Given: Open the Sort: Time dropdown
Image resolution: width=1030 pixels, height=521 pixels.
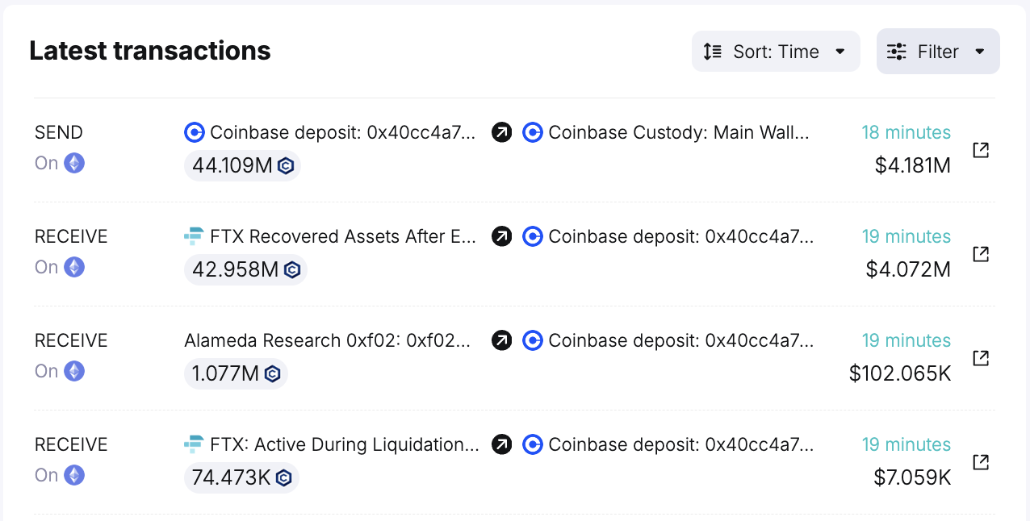Looking at the screenshot, I should point(775,51).
